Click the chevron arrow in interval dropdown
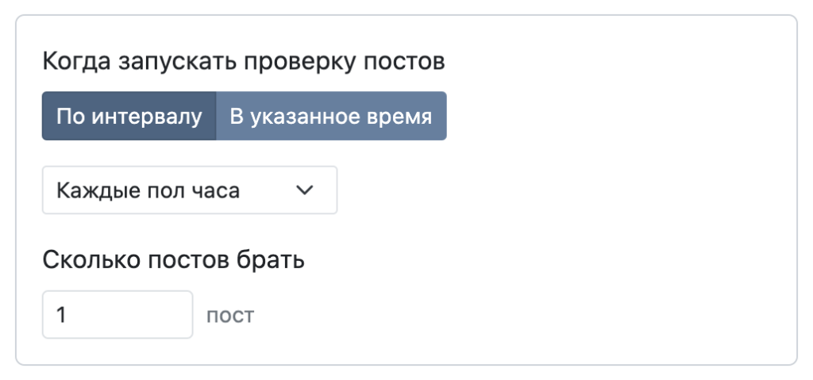 pyautogui.click(x=304, y=190)
